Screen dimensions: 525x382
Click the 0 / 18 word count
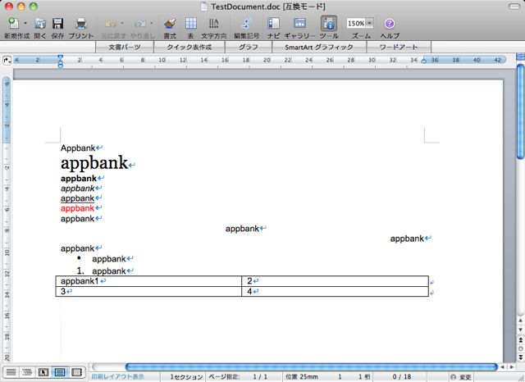[402, 376]
